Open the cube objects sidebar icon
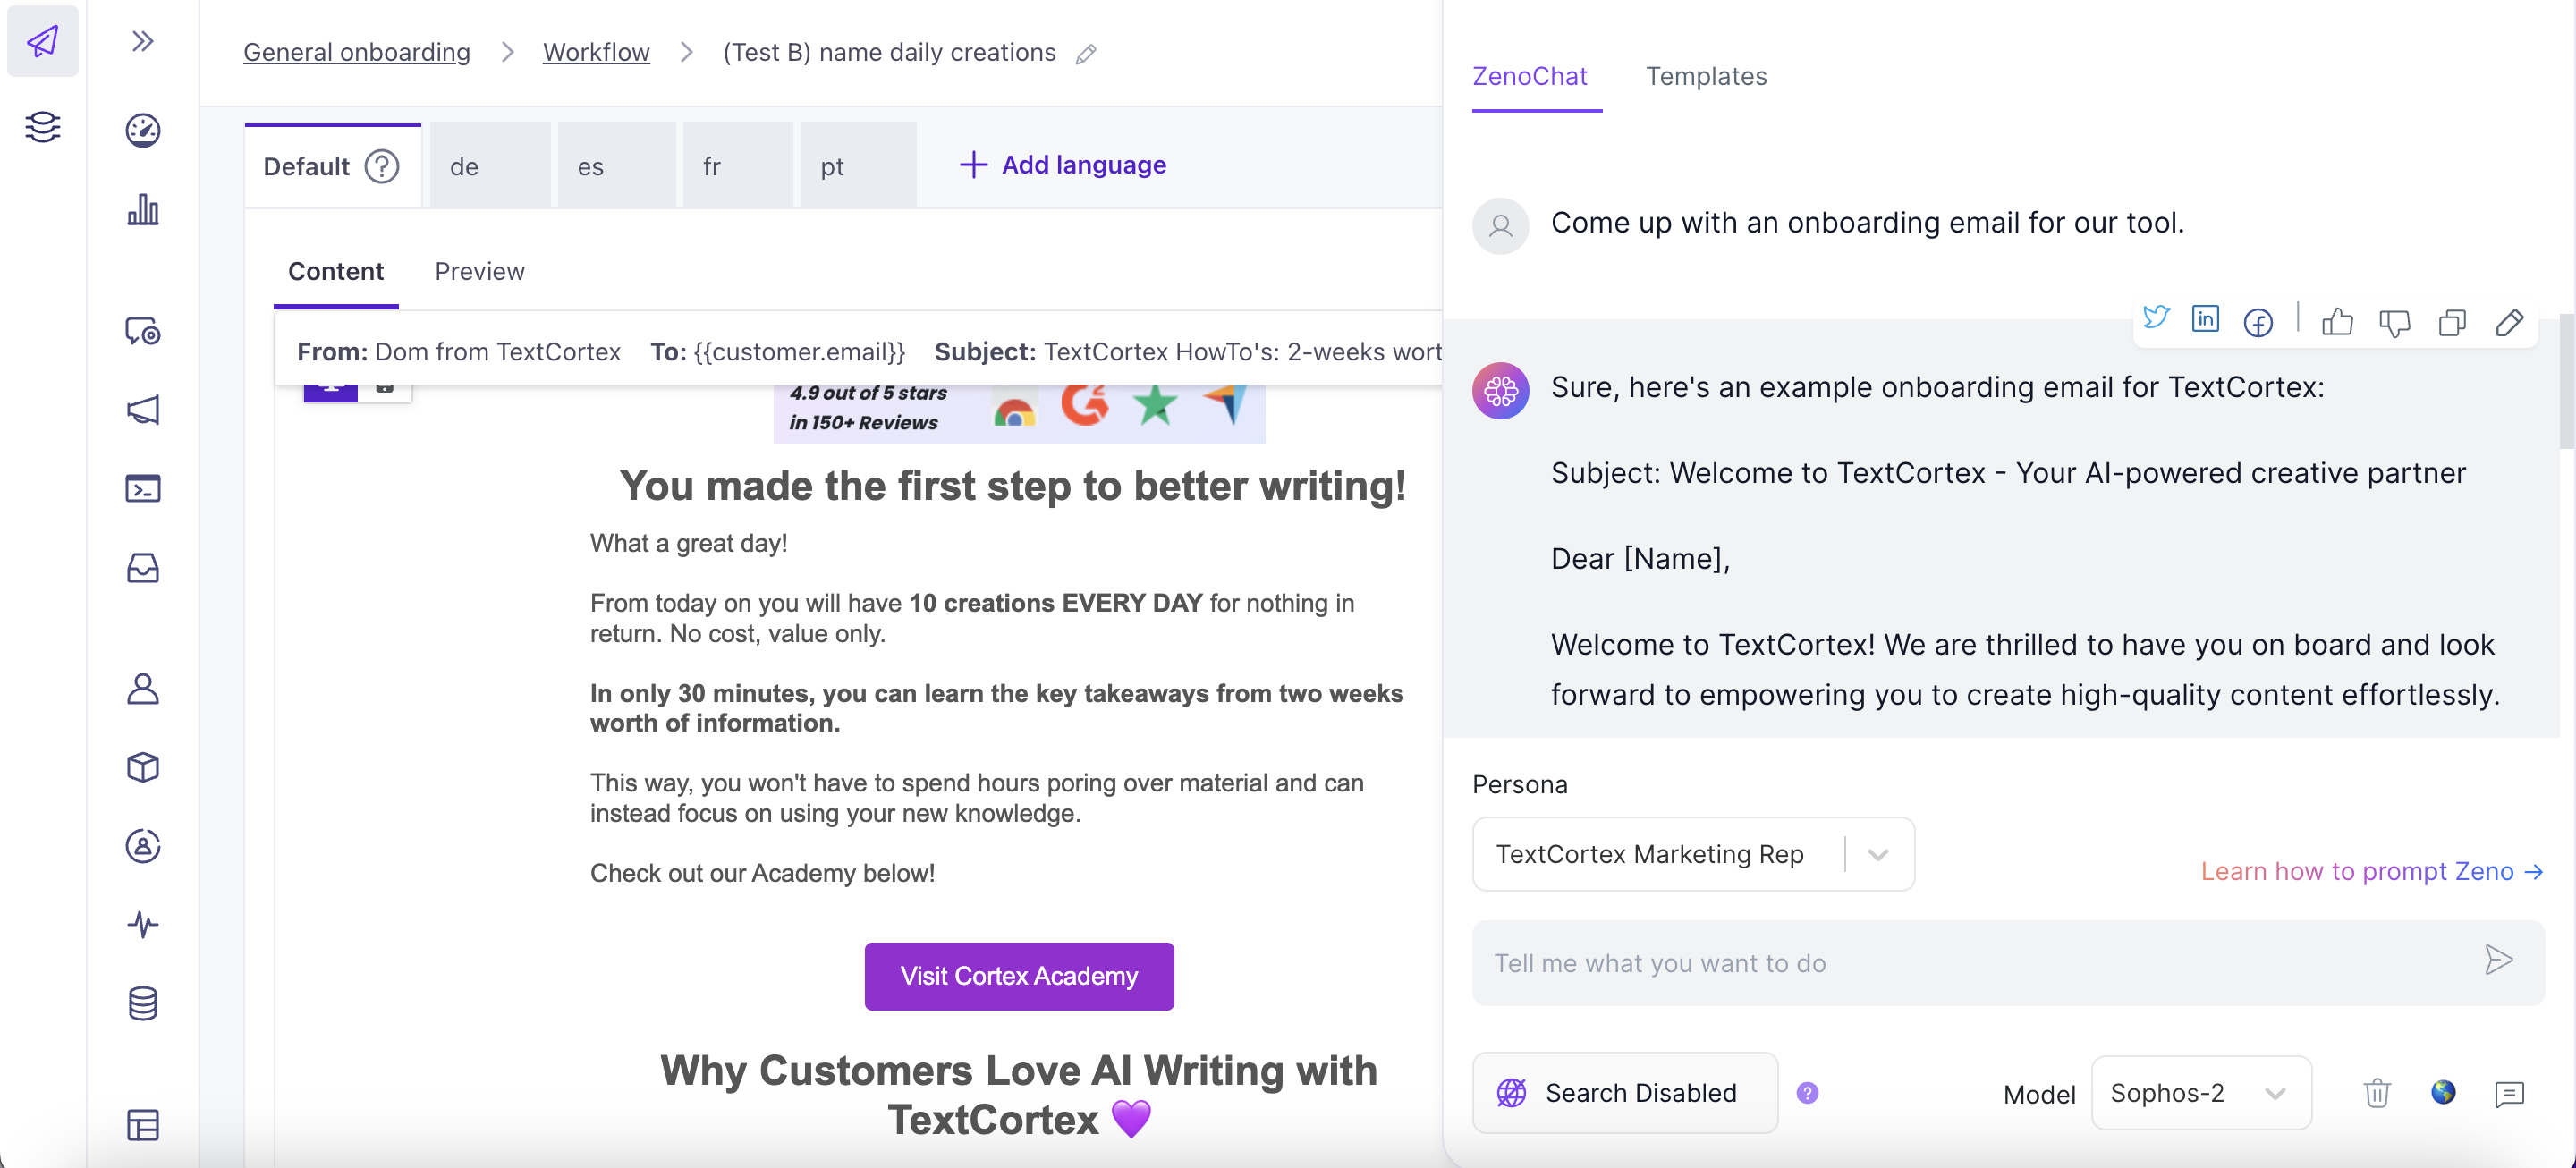 143,767
